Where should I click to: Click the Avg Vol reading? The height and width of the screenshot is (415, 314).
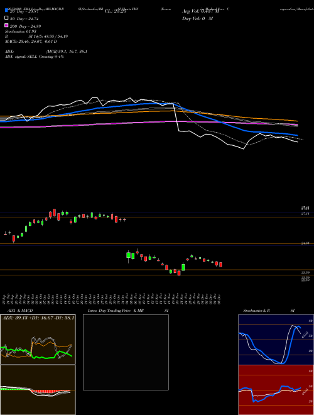coord(200,11)
